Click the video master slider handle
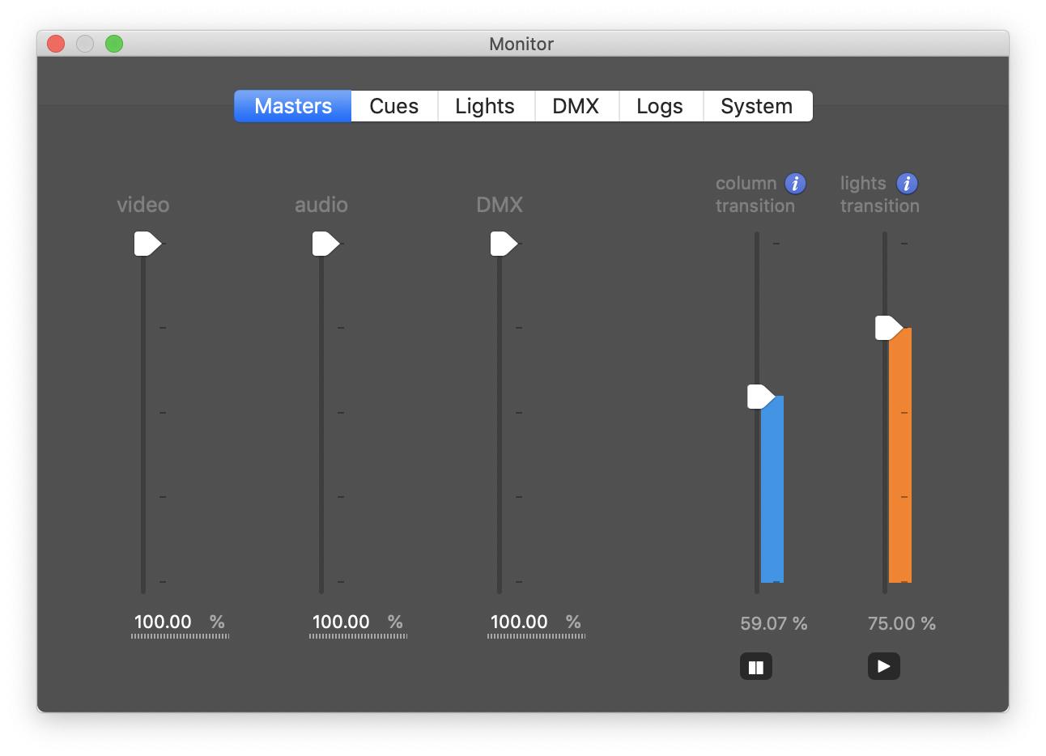Screen dimensions: 1046x756 point(147,244)
